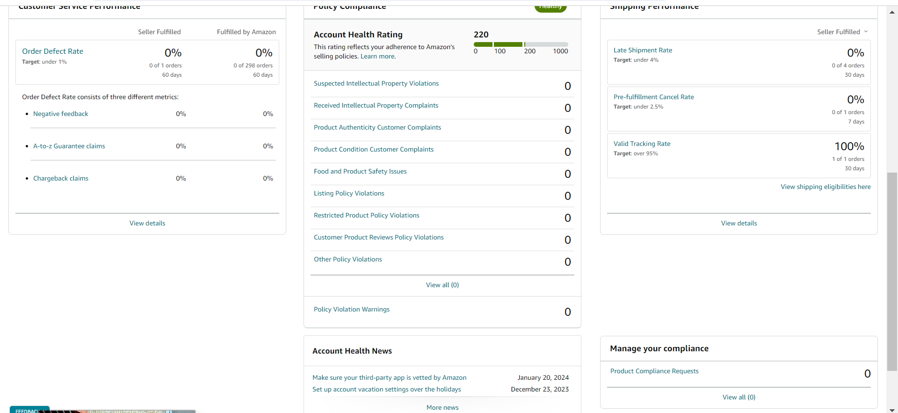This screenshot has height=413, width=898.
Task: Click the More news link
Action: [442, 407]
